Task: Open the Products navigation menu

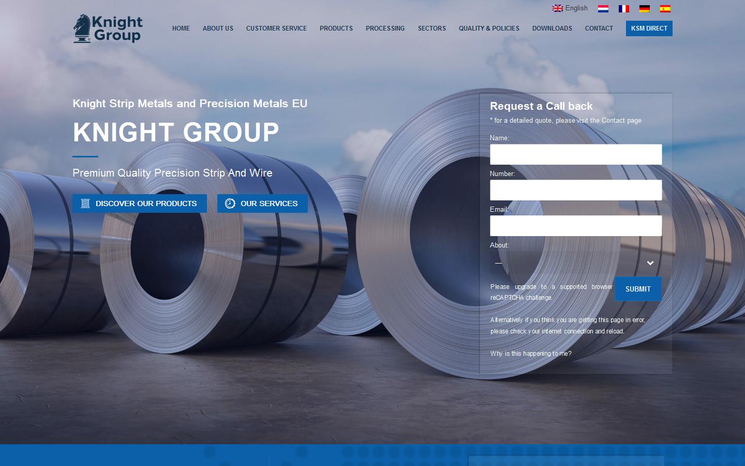Action: (x=336, y=28)
